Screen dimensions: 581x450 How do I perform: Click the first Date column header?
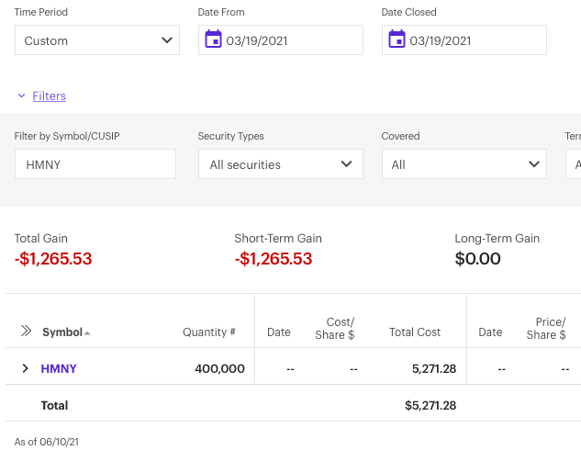click(x=279, y=332)
